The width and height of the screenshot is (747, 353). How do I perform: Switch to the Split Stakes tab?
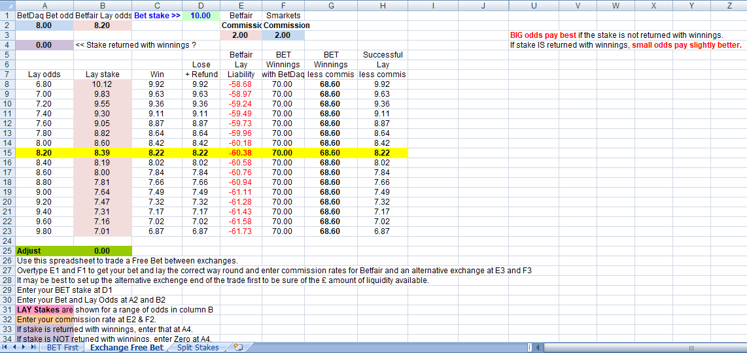[198, 348]
